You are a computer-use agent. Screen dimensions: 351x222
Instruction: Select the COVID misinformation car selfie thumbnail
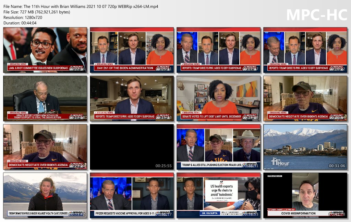tap(305, 196)
